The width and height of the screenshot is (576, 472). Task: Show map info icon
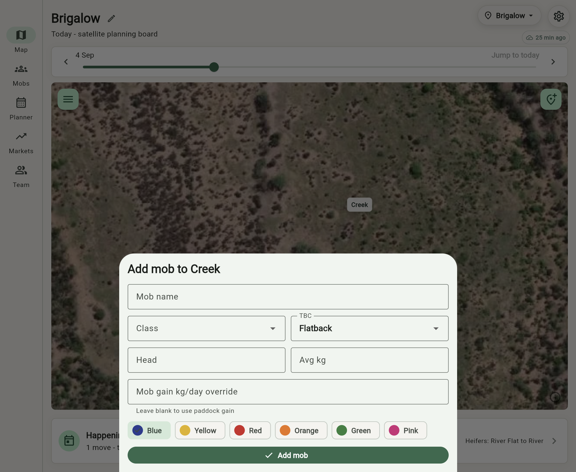(555, 397)
